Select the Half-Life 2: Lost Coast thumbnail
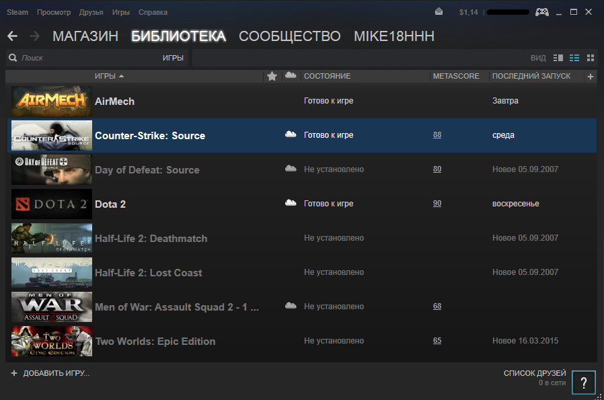604x400 pixels. (x=52, y=272)
